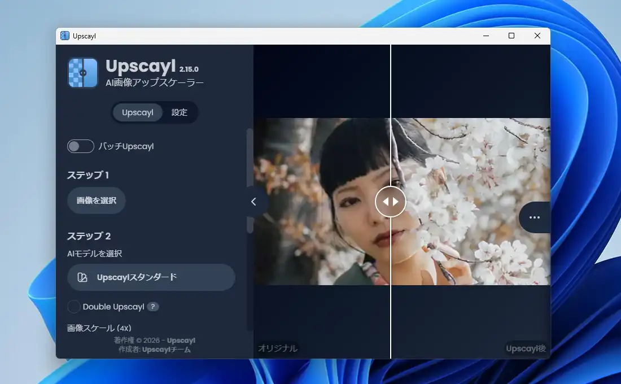Click the Double Upscayl question mark help icon
621x384 pixels.
(x=153, y=307)
